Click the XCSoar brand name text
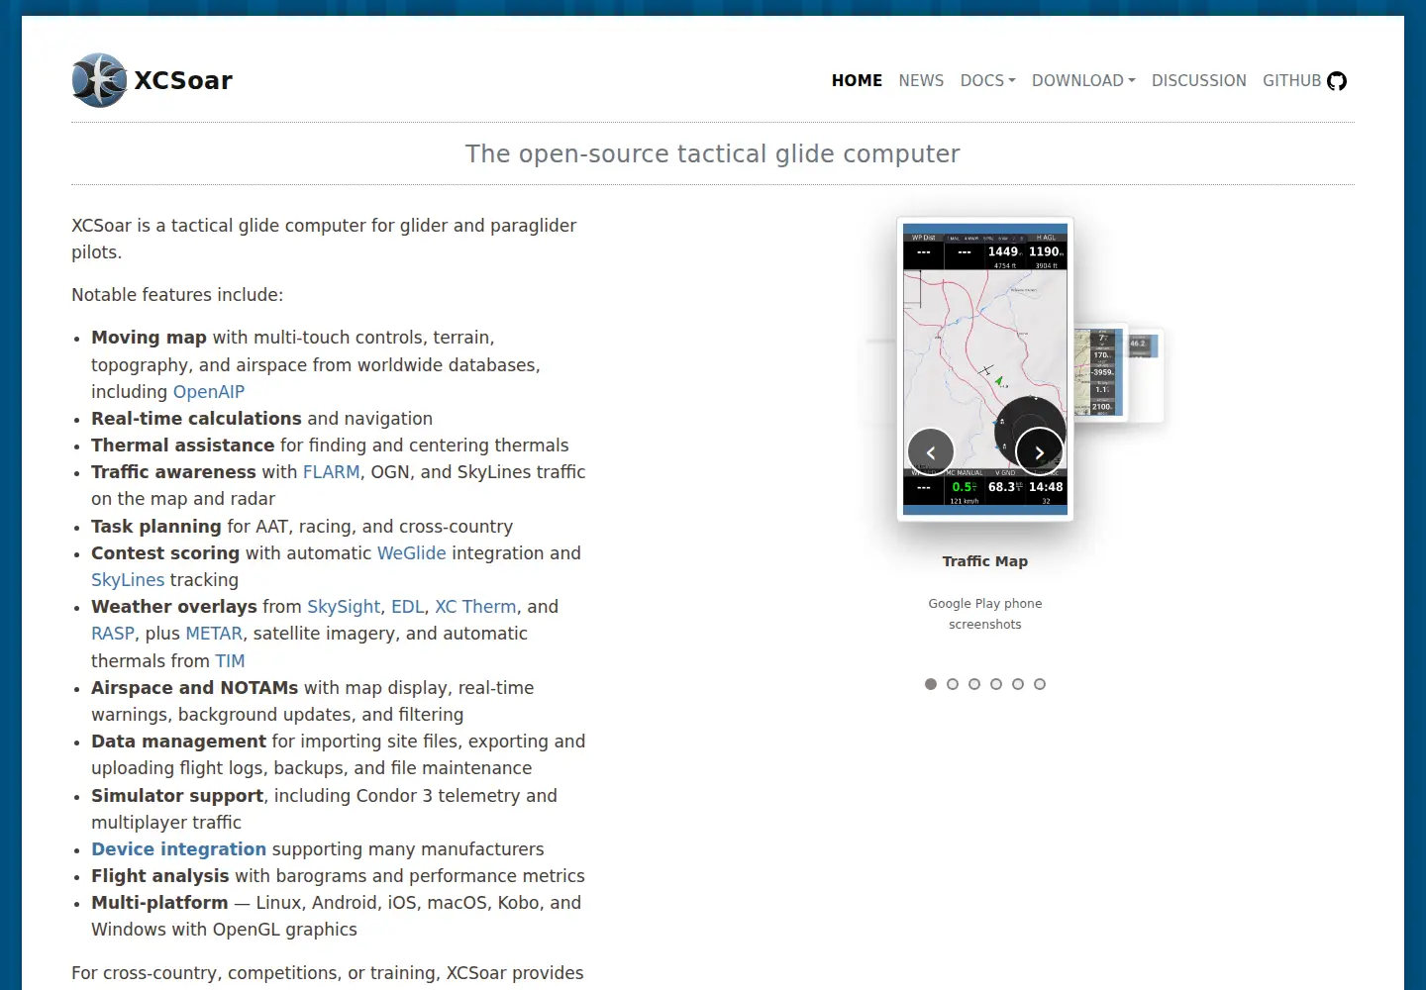 pos(183,80)
